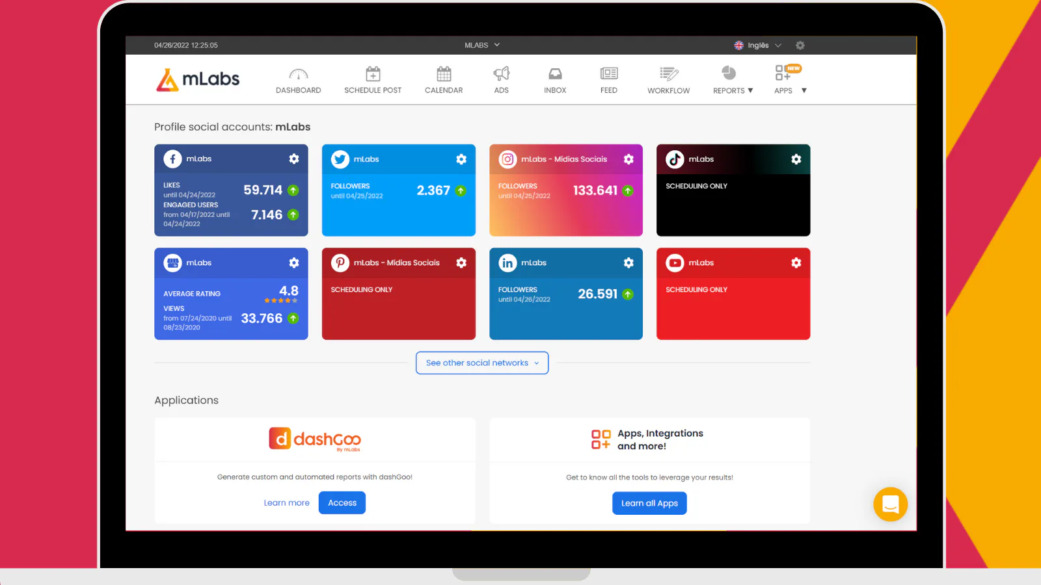1041x585 pixels.
Task: Open the Workflow tool
Action: [x=668, y=79]
